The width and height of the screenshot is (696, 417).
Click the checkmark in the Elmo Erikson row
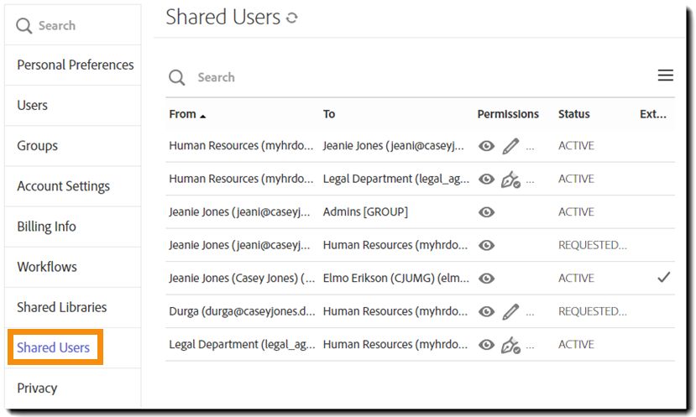663,278
